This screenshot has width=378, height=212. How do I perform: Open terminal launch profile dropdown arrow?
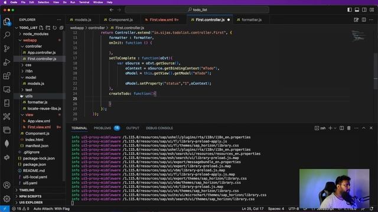point(335,128)
